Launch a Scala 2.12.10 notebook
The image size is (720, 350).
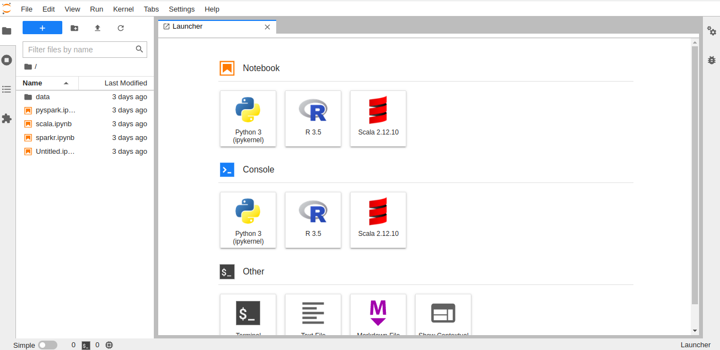point(378,119)
